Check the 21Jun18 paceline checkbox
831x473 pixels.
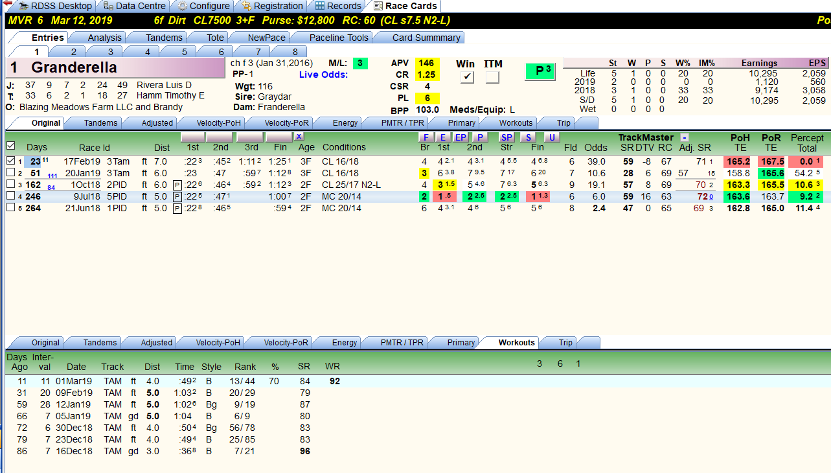tap(10, 208)
